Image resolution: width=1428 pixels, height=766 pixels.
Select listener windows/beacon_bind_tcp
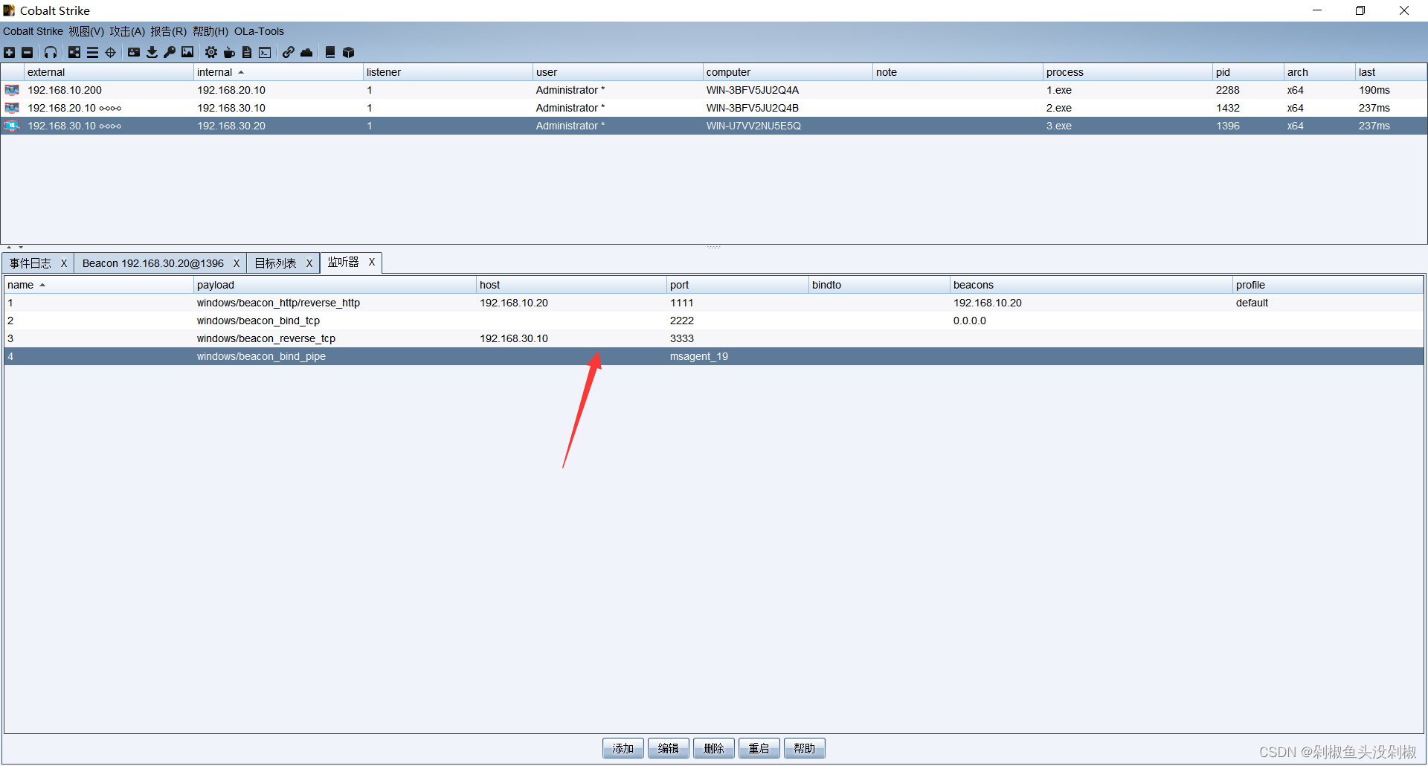pyautogui.click(x=714, y=321)
